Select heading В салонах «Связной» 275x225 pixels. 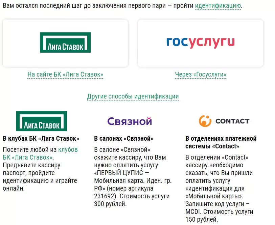point(124,138)
